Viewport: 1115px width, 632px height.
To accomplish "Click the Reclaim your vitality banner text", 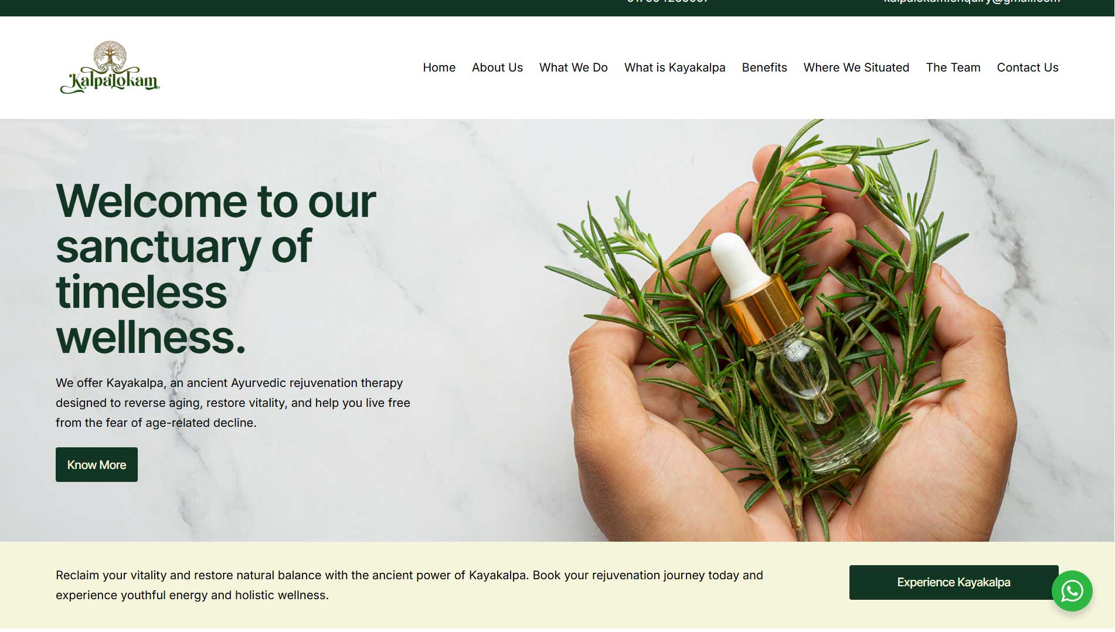I will (x=409, y=585).
